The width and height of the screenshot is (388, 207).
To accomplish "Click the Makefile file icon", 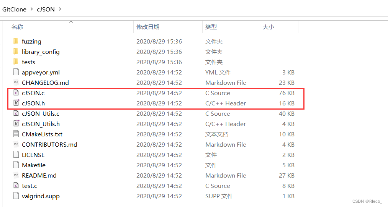I will pyautogui.click(x=16, y=165).
